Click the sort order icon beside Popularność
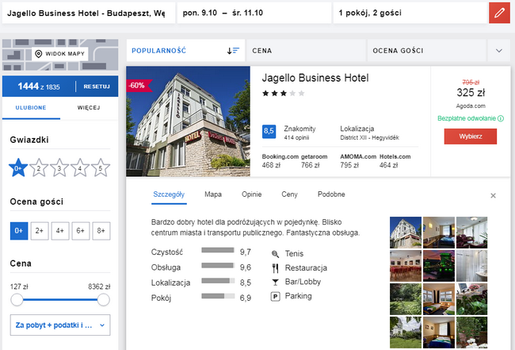 tap(233, 51)
